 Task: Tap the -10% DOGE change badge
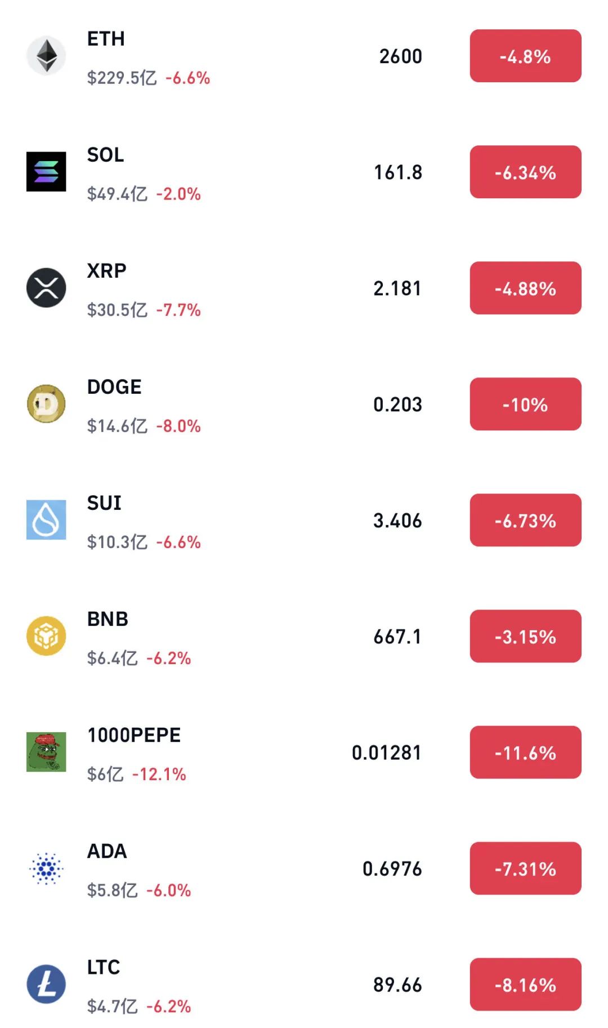coord(525,404)
